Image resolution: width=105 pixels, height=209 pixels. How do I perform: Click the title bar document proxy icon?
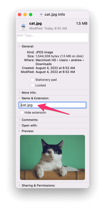[x=41, y=15]
